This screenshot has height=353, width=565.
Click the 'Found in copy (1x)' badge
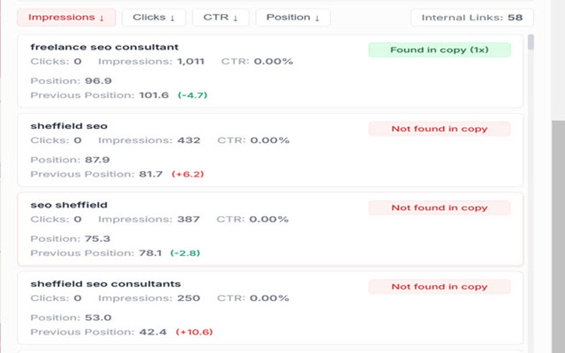[x=439, y=50]
